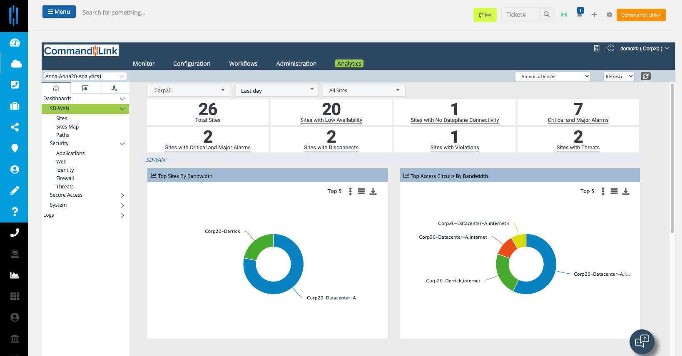Click the phone icon in left sidebar
The height and width of the screenshot is (356, 682).
[x=15, y=233]
